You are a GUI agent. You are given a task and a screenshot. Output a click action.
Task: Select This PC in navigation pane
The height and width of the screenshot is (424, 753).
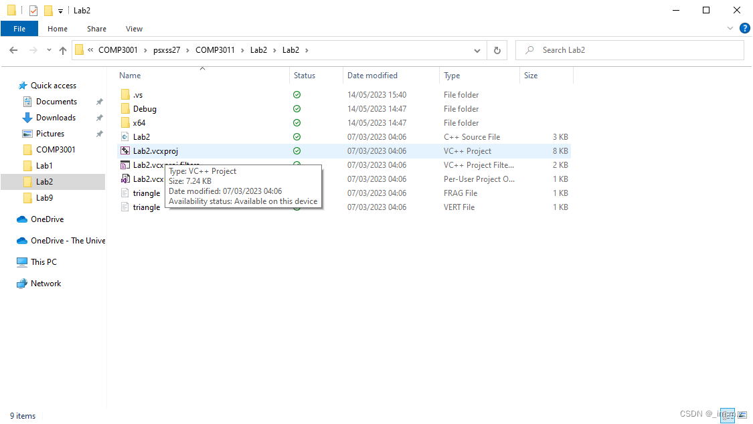(x=44, y=262)
